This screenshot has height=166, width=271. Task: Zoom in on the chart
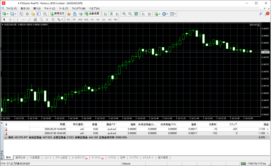point(124,14)
